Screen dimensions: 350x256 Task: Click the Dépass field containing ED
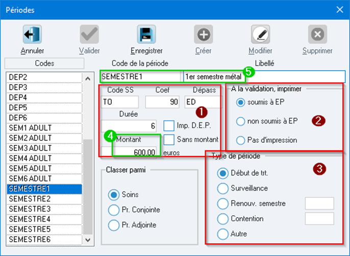(x=203, y=102)
